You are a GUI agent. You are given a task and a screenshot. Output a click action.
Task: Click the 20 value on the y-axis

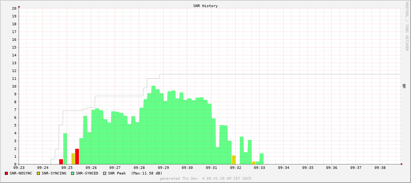tap(14, 8)
